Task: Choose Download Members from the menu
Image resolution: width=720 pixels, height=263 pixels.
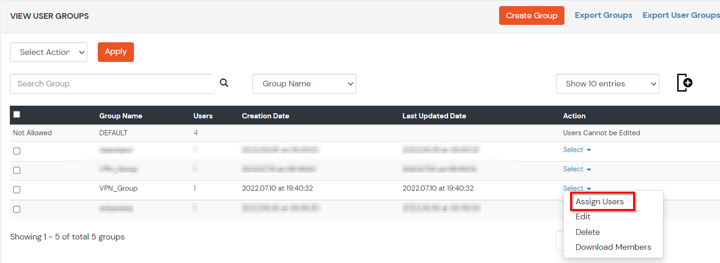Action: click(613, 247)
